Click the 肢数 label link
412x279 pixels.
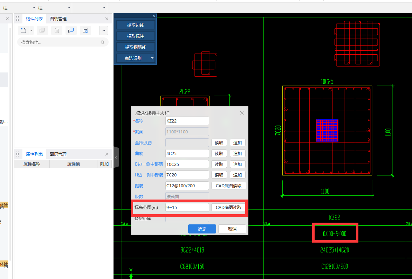coord(139,197)
